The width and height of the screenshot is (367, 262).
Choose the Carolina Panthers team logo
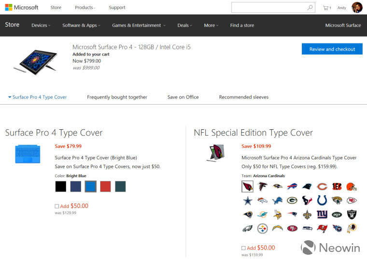(x=307, y=186)
